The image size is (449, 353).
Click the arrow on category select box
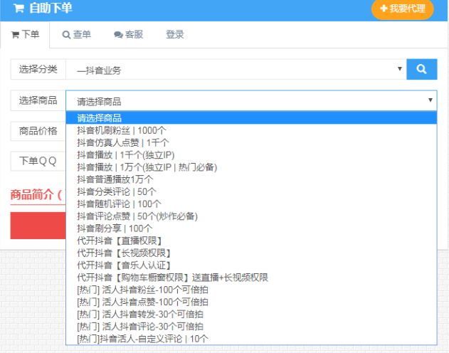coord(400,69)
